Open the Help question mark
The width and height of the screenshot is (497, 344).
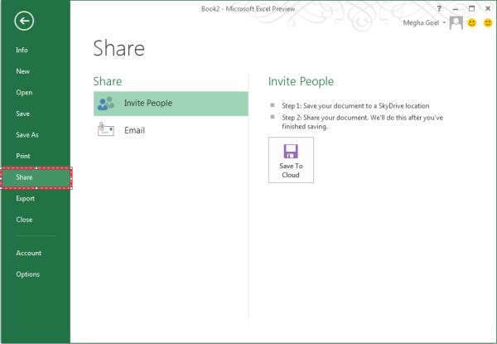pos(439,9)
